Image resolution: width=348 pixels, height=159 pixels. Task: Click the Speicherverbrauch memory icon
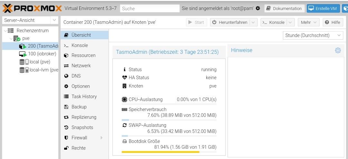tap(124, 109)
